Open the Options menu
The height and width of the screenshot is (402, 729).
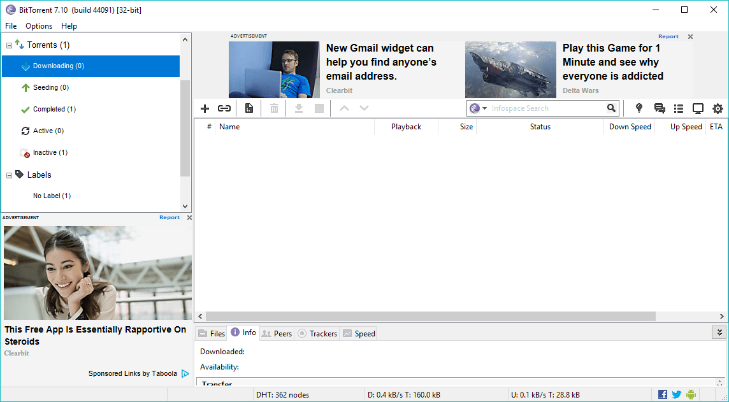pos(39,26)
